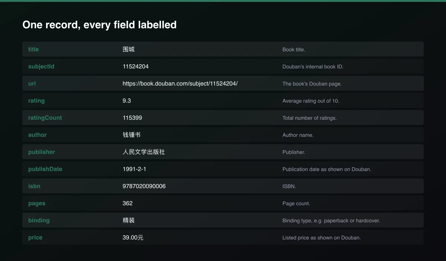Viewport: 446px width, 261px height.
Task: Click description 'Binding type, e.g. paperback or hardcover.'
Action: click(331, 220)
